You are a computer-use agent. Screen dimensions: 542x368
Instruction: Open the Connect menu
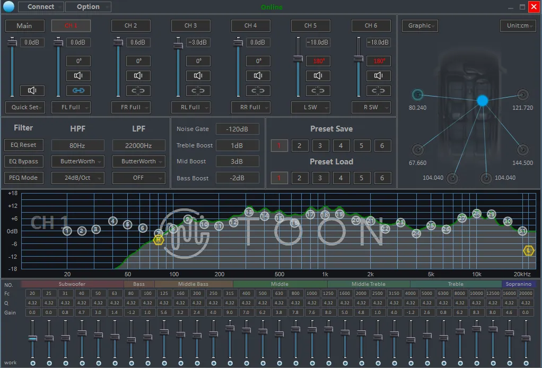point(41,7)
